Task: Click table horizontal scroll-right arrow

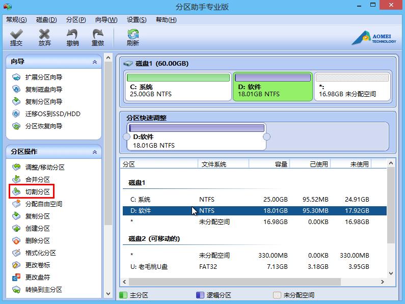Action: point(383,282)
